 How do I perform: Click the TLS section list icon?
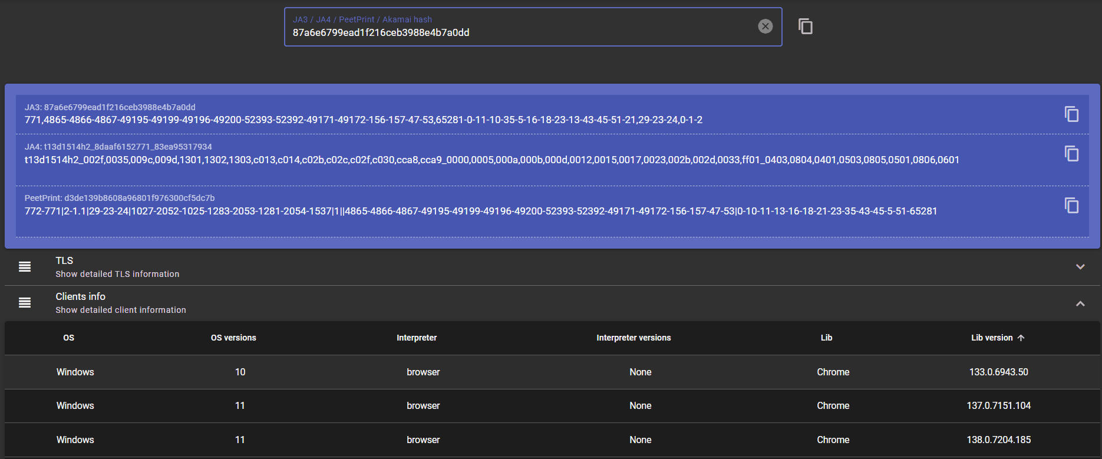coord(25,267)
